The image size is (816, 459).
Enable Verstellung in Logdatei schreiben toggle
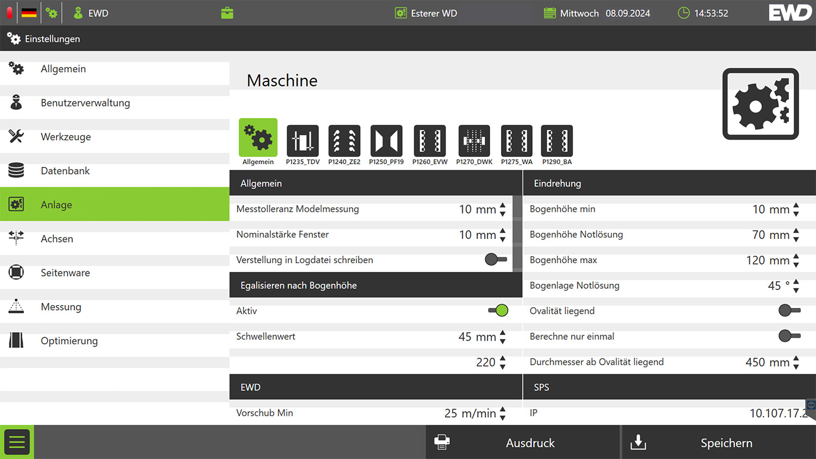[x=496, y=259]
